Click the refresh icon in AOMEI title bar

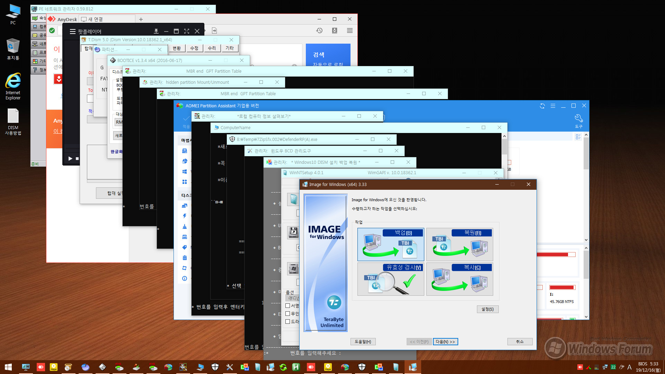pos(542,106)
